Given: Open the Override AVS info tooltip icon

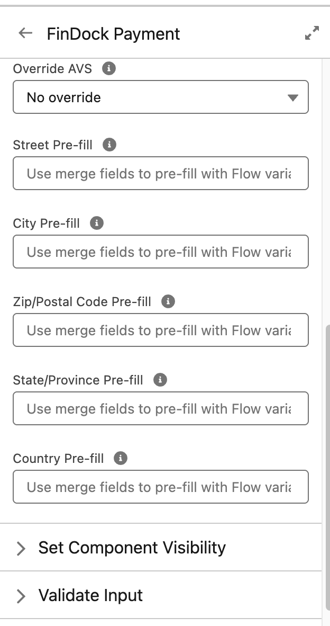Looking at the screenshot, I should point(108,68).
